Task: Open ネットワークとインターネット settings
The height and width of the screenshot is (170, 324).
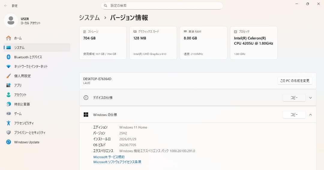Action: pyautogui.click(x=37, y=67)
